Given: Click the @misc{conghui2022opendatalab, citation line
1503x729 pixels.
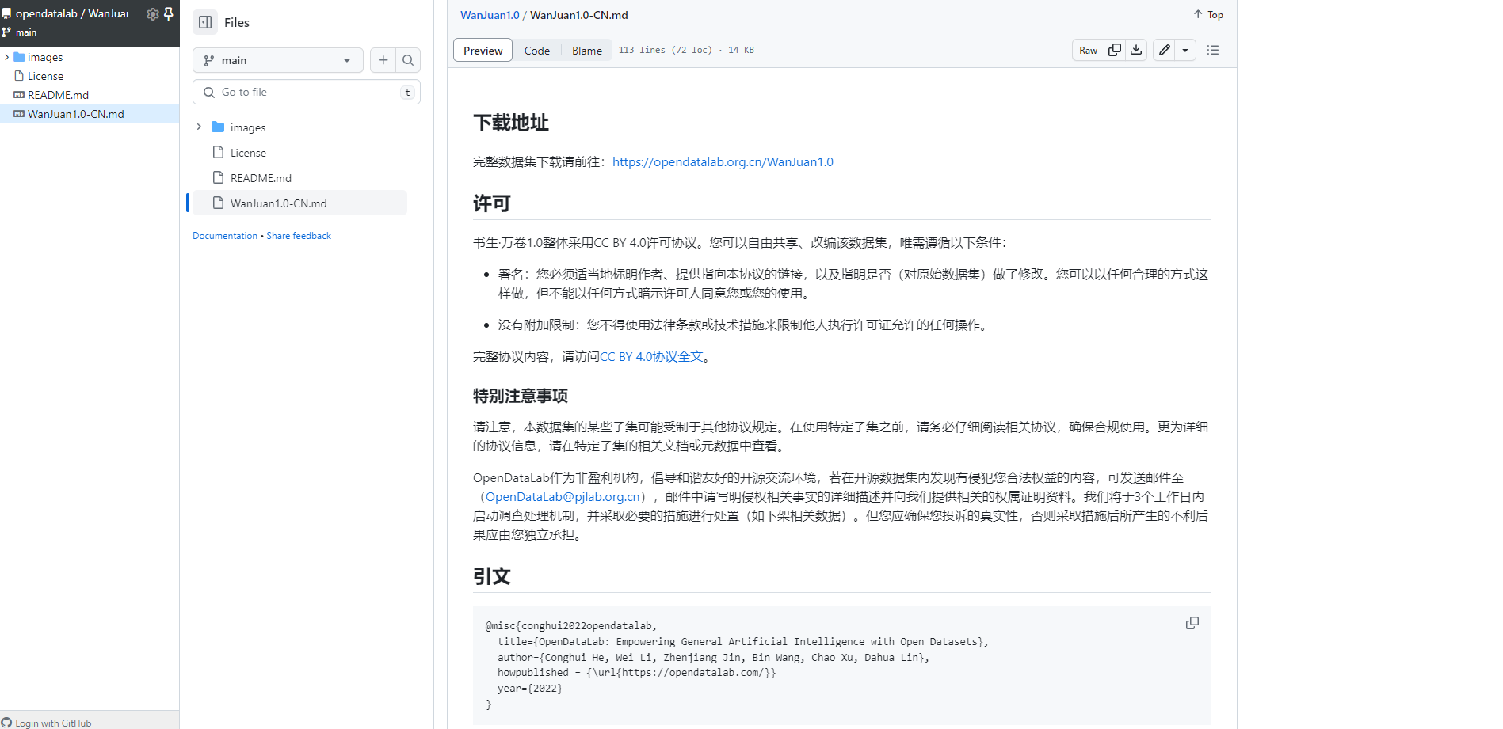Looking at the screenshot, I should (571, 626).
